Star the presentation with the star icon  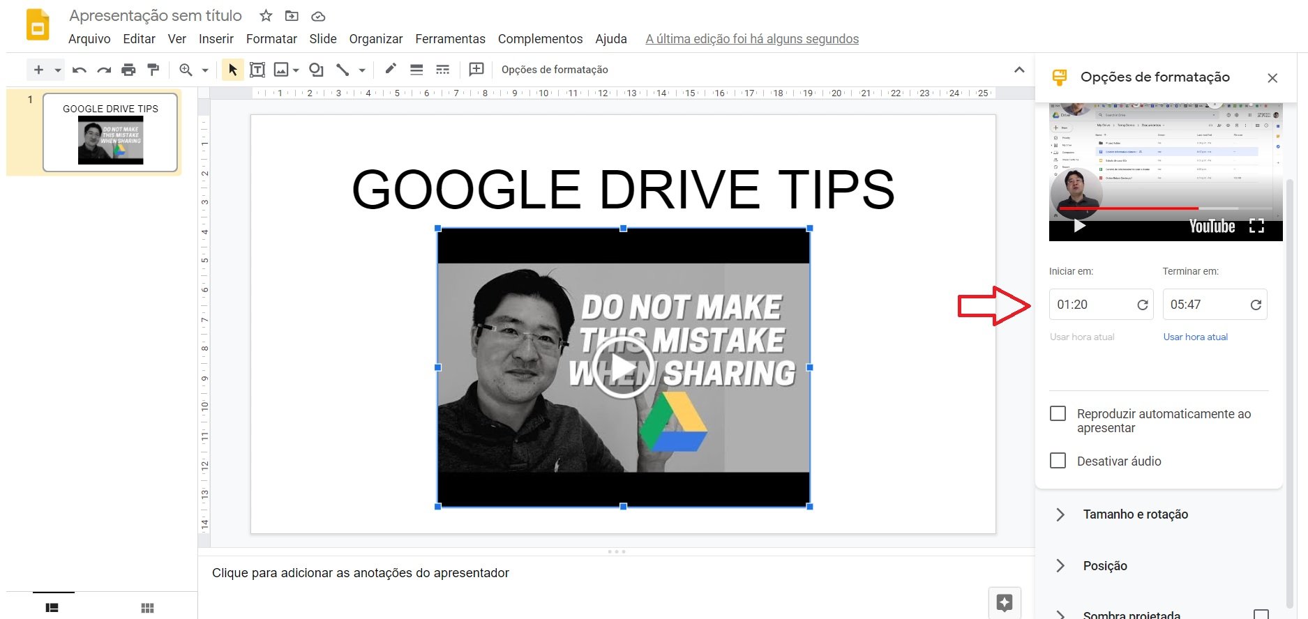point(266,15)
